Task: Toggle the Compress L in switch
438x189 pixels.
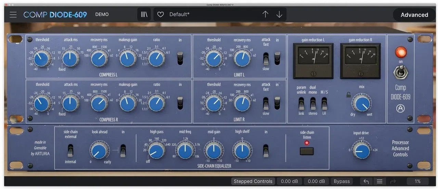Action: click(x=180, y=58)
